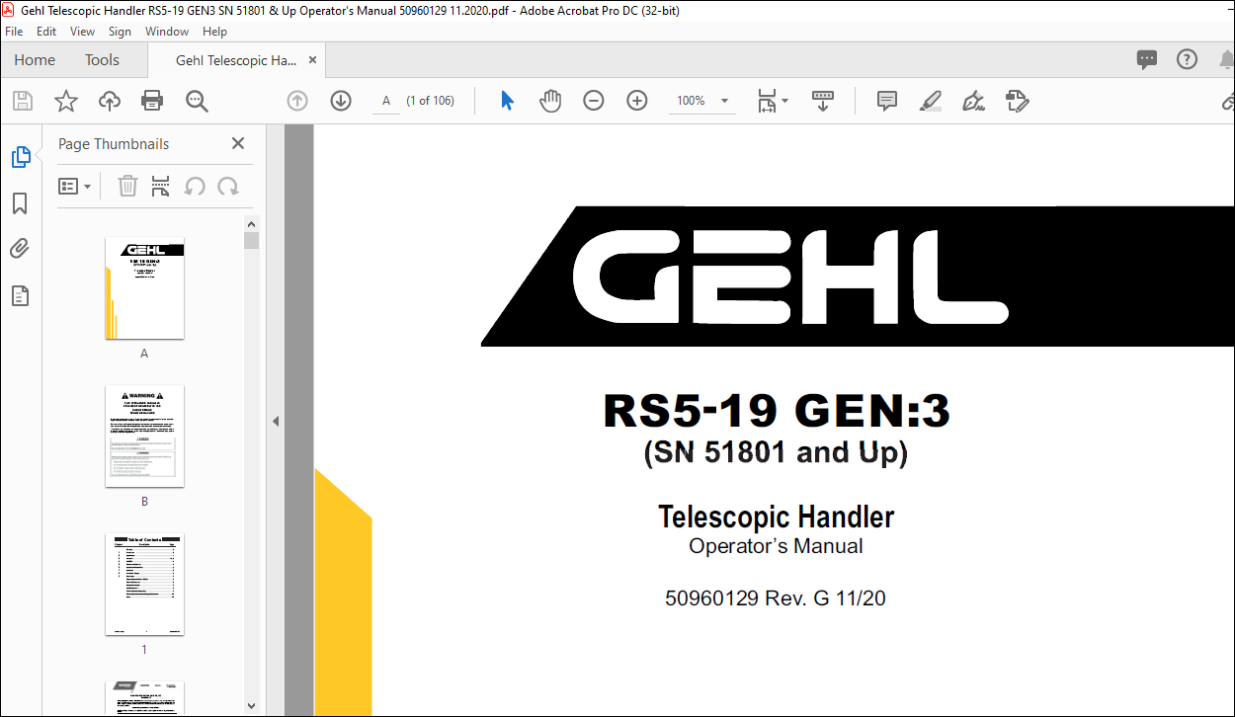Open the Help menu
The image size is (1235, 717).
point(214,32)
